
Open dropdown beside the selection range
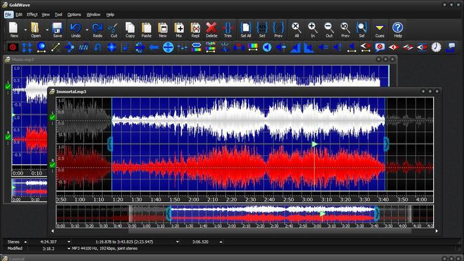point(177,242)
